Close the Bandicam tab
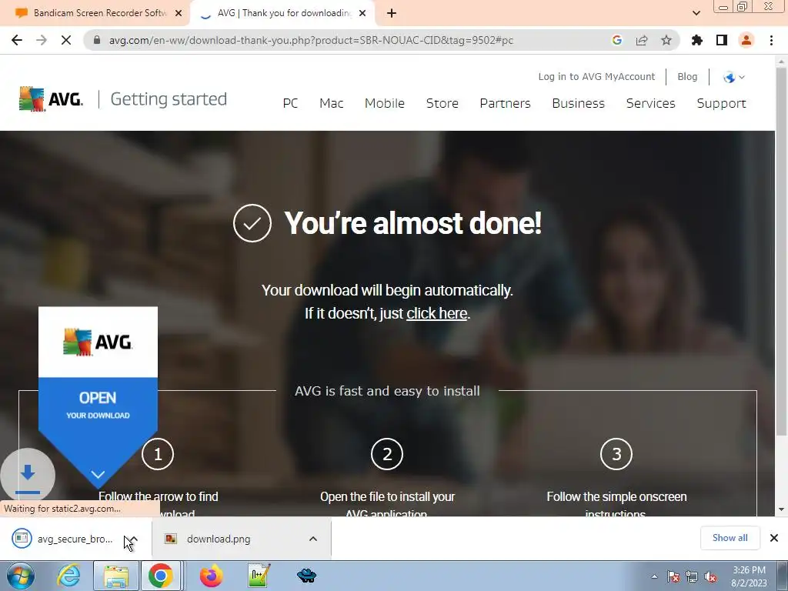The image size is (788, 591). click(x=179, y=13)
